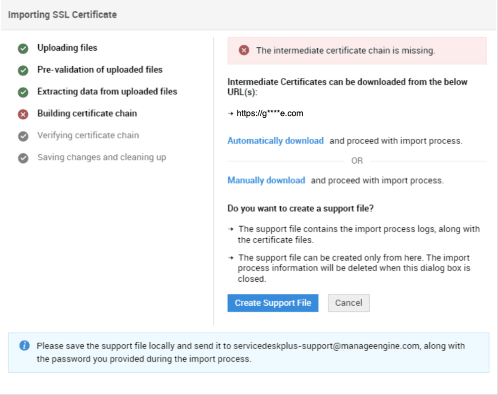498x395 pixels.
Task: Click blue info icon in bottom notice
Action: point(24,346)
